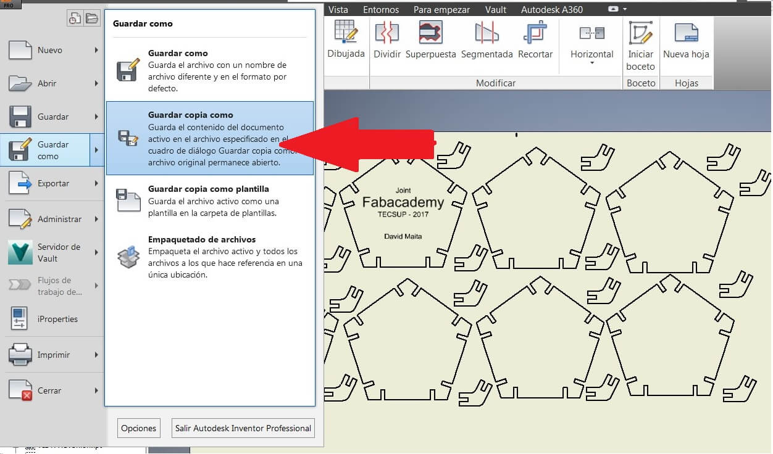Click the Dibujada view icon
The width and height of the screenshot is (773, 454).
(x=346, y=32)
